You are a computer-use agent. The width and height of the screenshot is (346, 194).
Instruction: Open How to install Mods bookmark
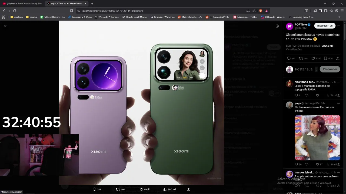tap(135, 17)
